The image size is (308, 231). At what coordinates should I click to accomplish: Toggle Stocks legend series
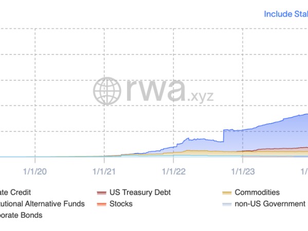pyautogui.click(x=115, y=204)
